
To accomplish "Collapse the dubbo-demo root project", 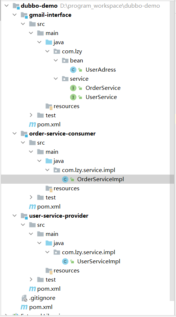I will click(x=7, y=6).
